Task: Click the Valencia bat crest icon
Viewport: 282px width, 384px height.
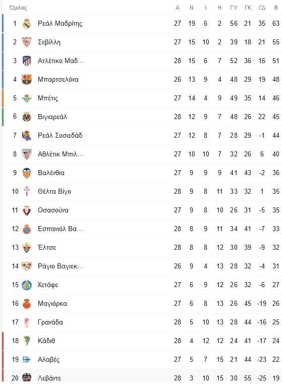Action: (x=27, y=173)
